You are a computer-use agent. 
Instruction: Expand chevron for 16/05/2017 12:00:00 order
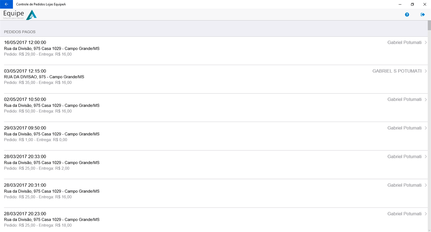tap(426, 43)
